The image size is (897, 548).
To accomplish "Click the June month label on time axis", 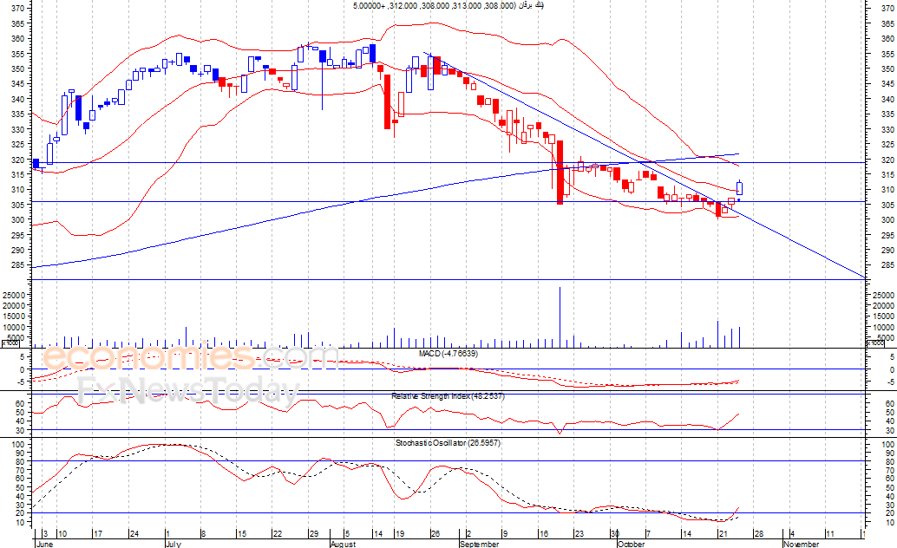I will [44, 544].
